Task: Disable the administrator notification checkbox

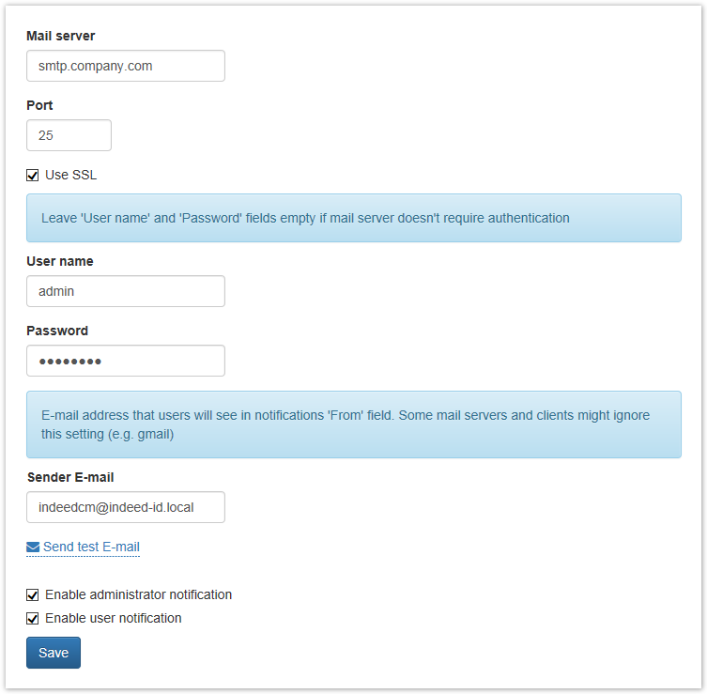Action: [33, 595]
